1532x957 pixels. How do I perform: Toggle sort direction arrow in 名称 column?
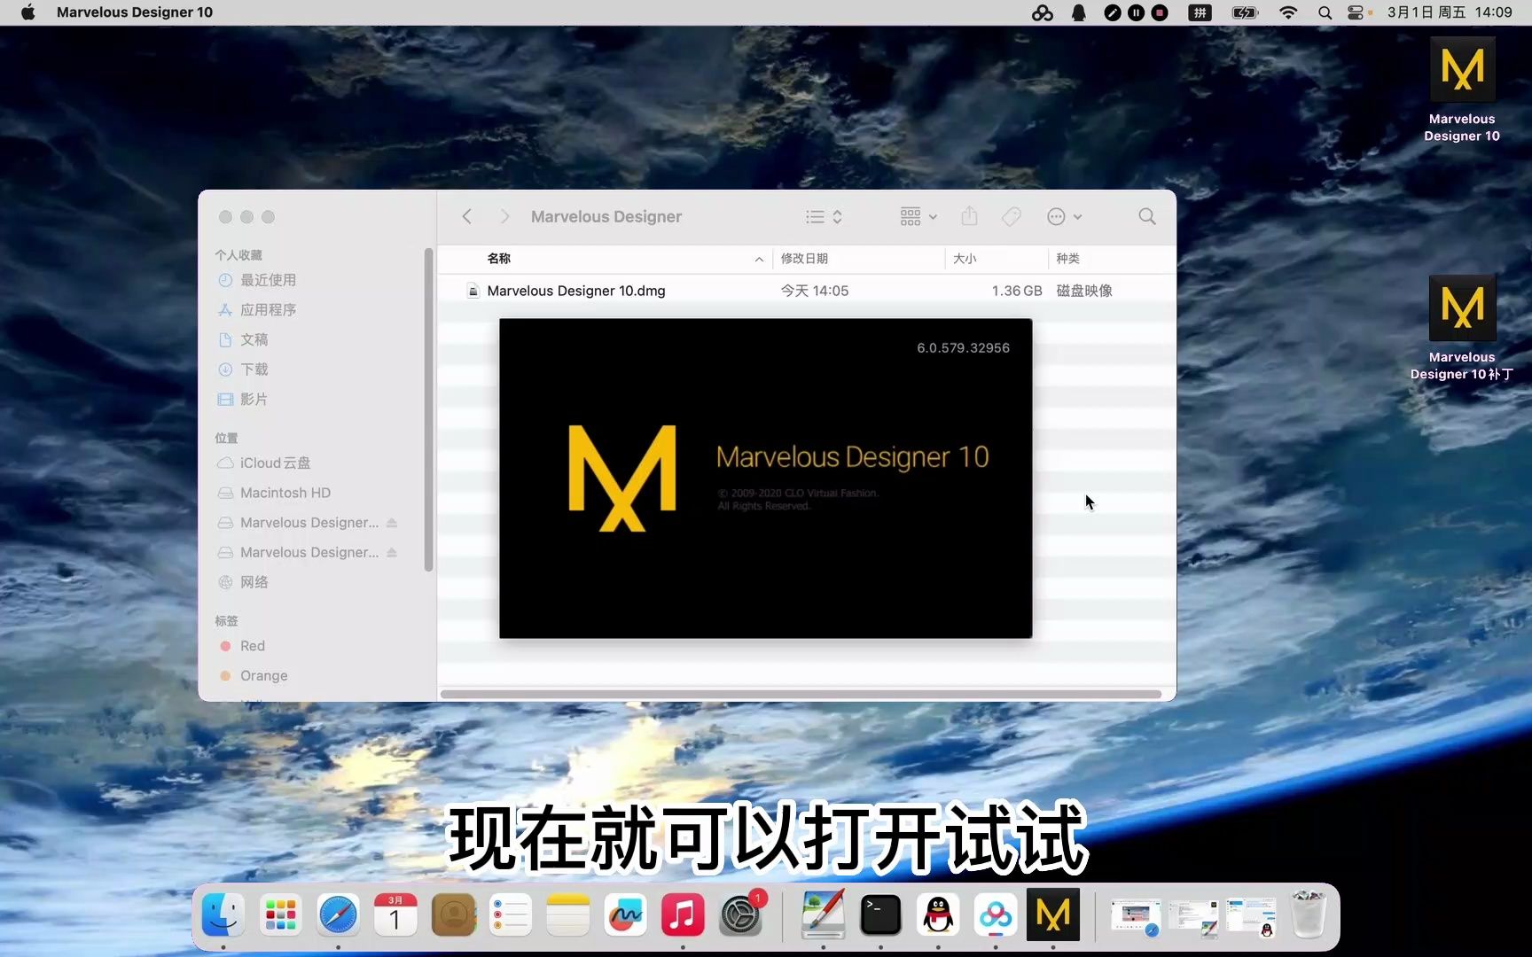[x=759, y=259]
